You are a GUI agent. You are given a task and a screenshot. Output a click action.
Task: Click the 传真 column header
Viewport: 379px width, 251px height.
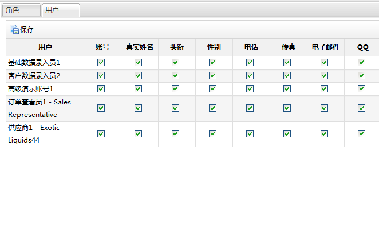[289, 47]
